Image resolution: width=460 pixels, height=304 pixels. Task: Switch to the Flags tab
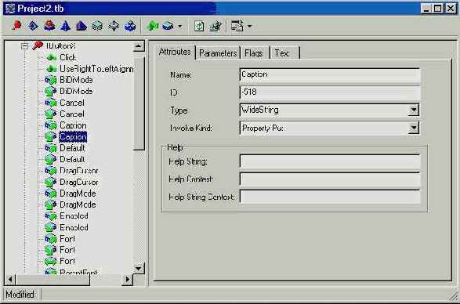coord(254,53)
